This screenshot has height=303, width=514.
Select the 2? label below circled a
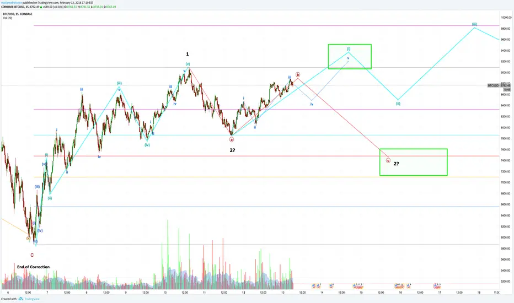(x=232, y=150)
